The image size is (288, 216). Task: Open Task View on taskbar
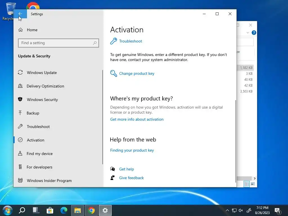(x=36, y=210)
